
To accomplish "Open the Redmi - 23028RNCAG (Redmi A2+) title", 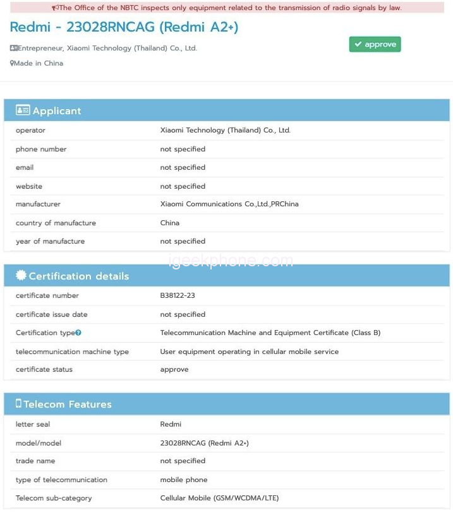I will tap(124, 28).
